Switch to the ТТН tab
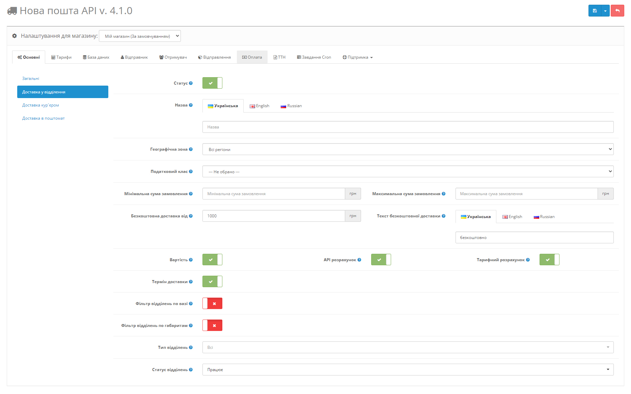The height and width of the screenshot is (394, 631). pyautogui.click(x=279, y=57)
